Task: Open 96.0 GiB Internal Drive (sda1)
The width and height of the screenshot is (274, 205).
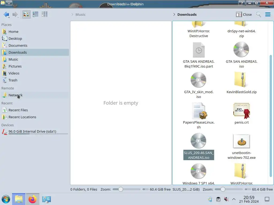Action: [35, 132]
